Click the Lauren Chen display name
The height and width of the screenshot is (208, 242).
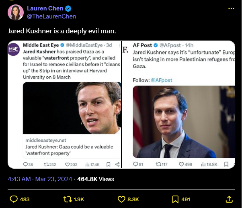(45, 8)
